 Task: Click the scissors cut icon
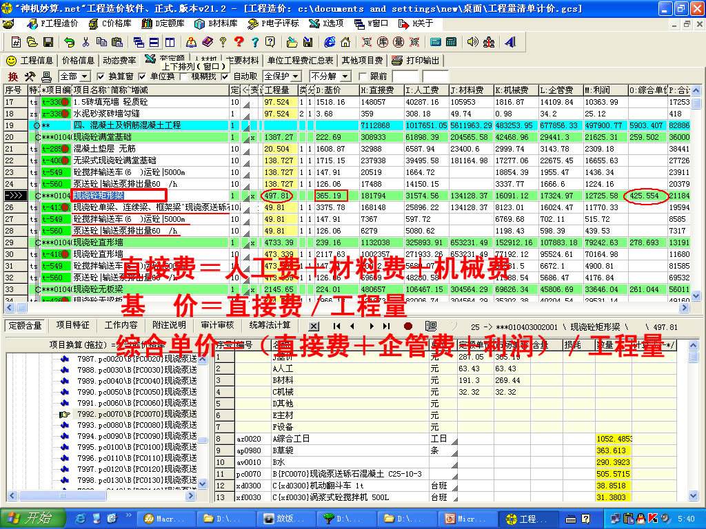pos(85,42)
